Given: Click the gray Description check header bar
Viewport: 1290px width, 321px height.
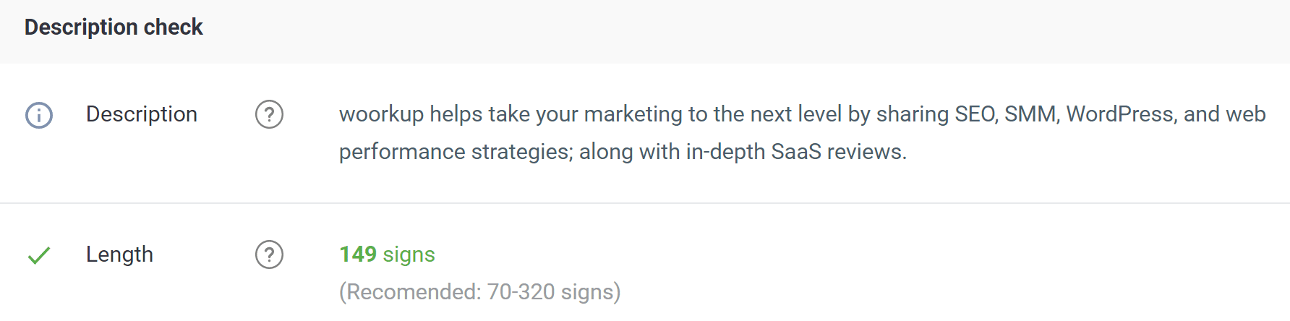Looking at the screenshot, I should 645,32.
